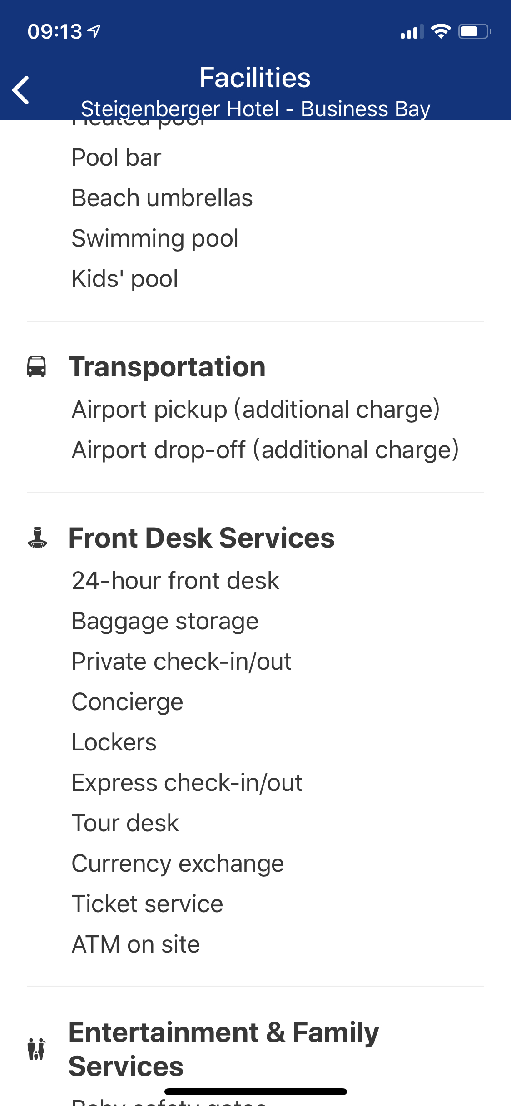Select the 24-hour front desk item
Viewport: 511px width, 1106px height.
(x=175, y=580)
